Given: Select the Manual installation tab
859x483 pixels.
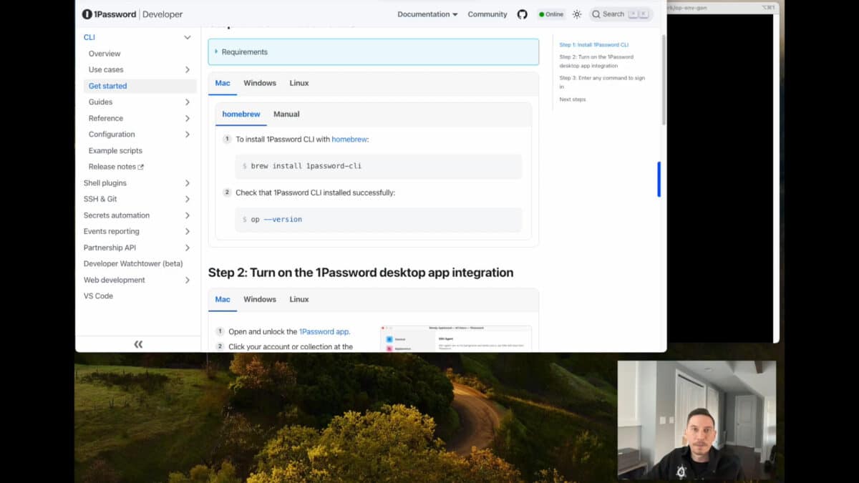Looking at the screenshot, I should click(286, 114).
